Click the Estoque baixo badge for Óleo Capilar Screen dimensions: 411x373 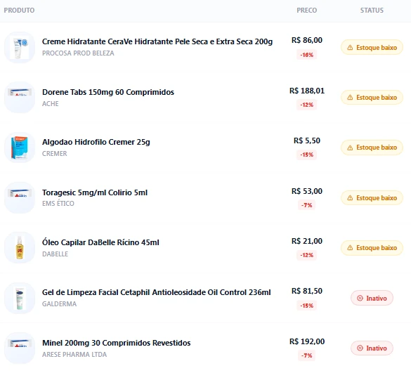(372, 248)
